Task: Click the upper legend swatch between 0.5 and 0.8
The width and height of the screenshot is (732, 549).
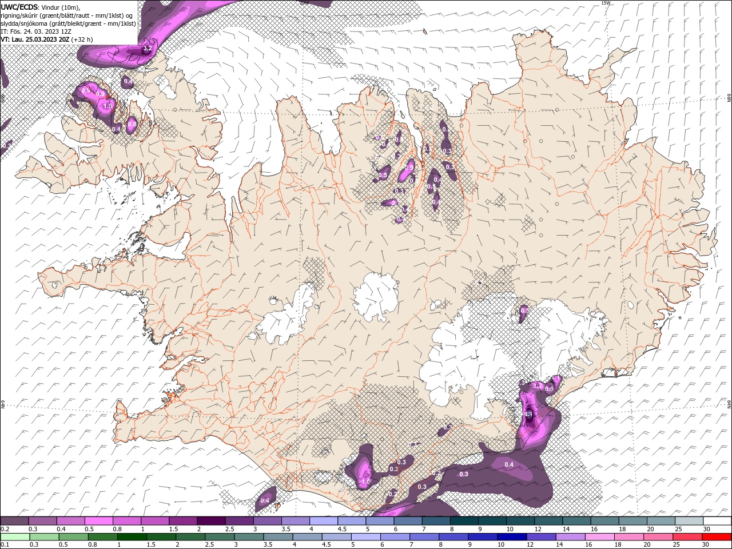Action: point(99,521)
